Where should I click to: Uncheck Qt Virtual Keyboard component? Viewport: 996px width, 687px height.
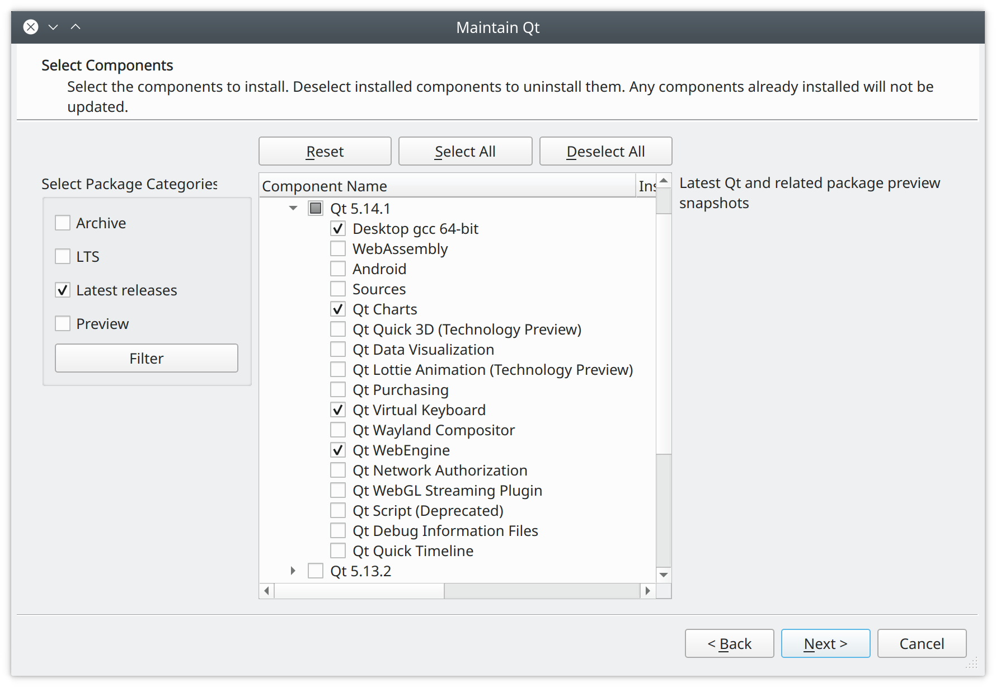tap(338, 410)
